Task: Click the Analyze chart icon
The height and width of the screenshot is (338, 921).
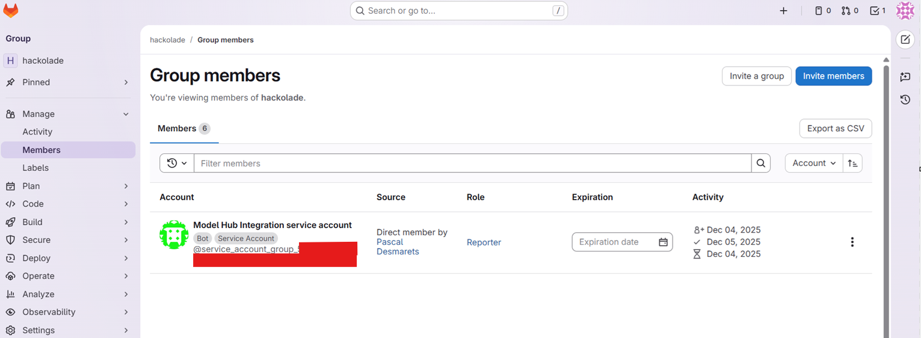Action: coord(10,294)
